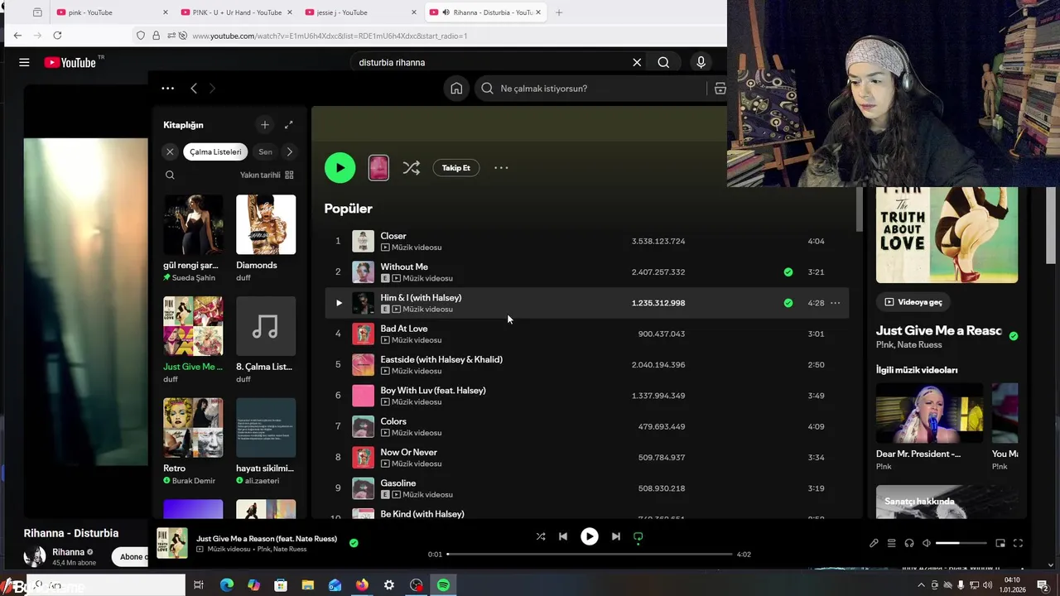Select the Sen filter chip
The image size is (1060, 596).
[x=265, y=151]
